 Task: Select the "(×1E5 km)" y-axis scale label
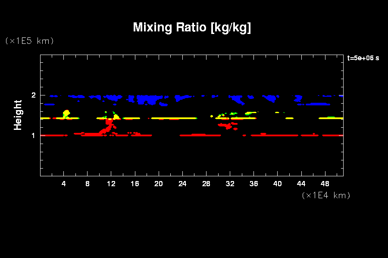[29, 41]
